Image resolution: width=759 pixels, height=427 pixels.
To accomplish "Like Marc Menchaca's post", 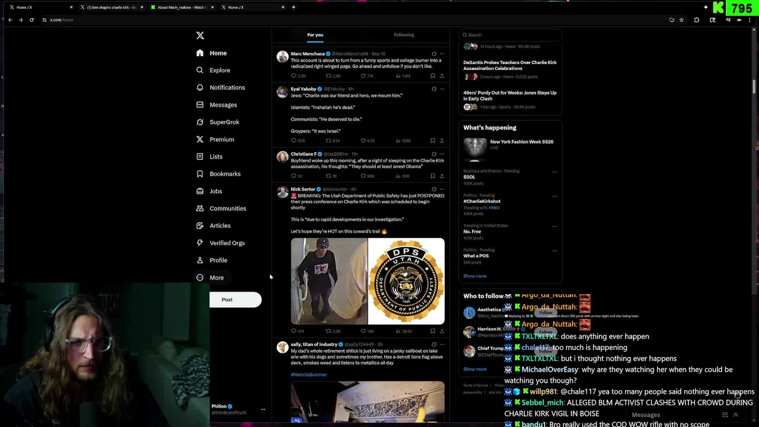I will pos(363,76).
